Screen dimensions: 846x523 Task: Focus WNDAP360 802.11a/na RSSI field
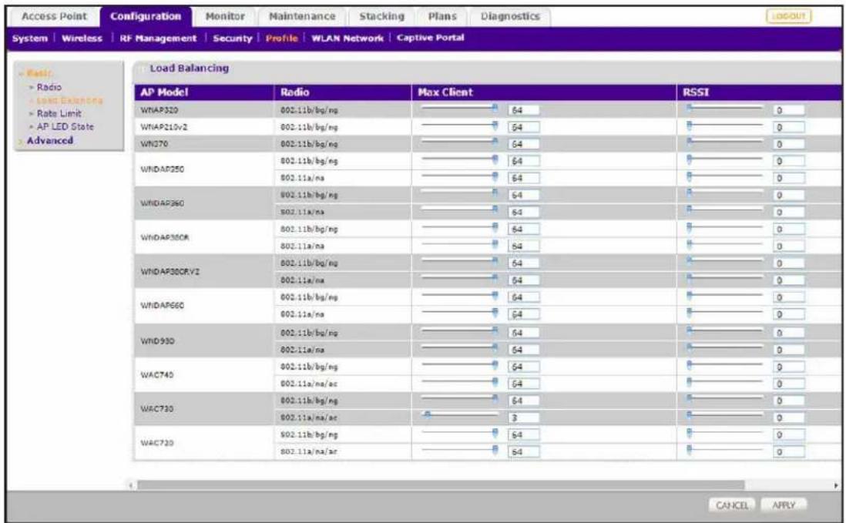(789, 212)
